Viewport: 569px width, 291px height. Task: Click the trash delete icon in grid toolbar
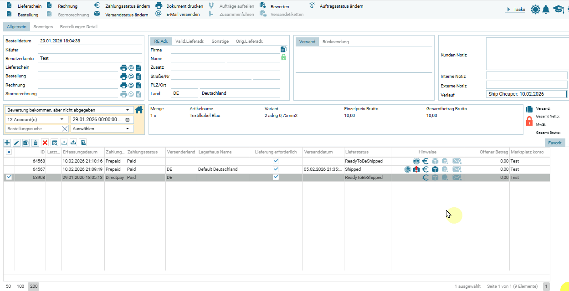pos(36,143)
